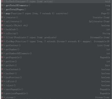Pick getNumberOfElements() from the list
This screenshot has width=112, height=99.
click(56, 53)
